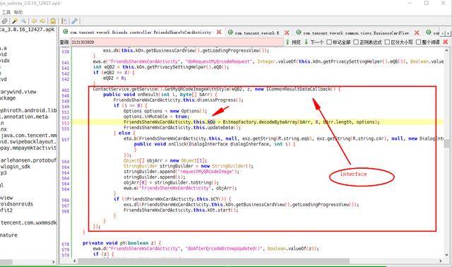This screenshot has width=452, height=267.
Task: Click the code pane horizontal scrollbar thumb
Action: click(213, 261)
